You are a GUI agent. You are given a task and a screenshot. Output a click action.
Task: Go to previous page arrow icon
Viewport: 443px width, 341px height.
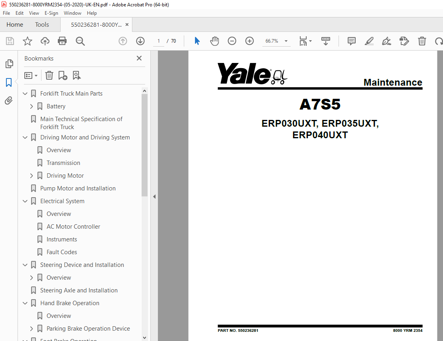pos(123,41)
